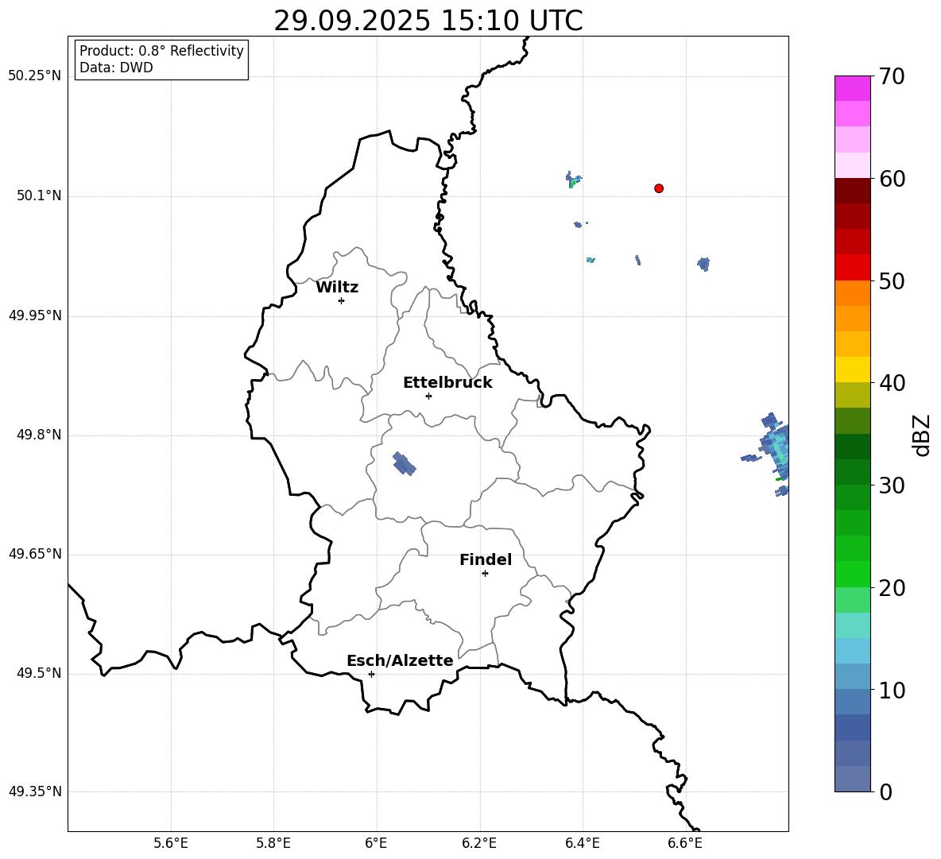
Task: Click the 49.35°N latitude label
Action: click(x=35, y=791)
